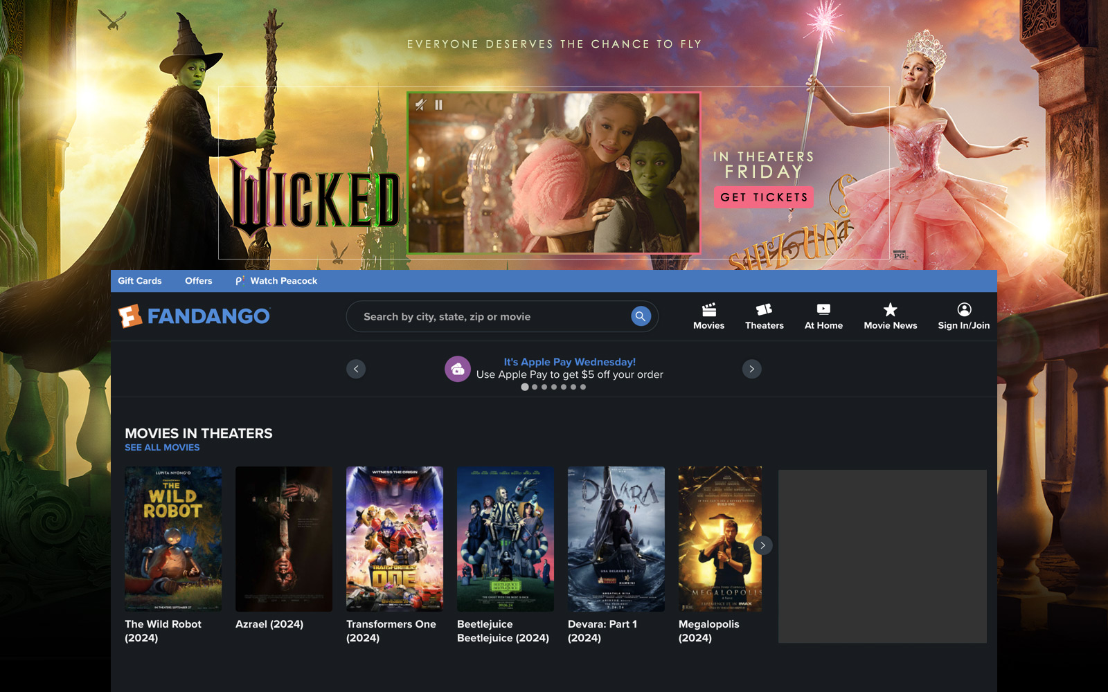Select second promo carousel dot

coord(535,387)
